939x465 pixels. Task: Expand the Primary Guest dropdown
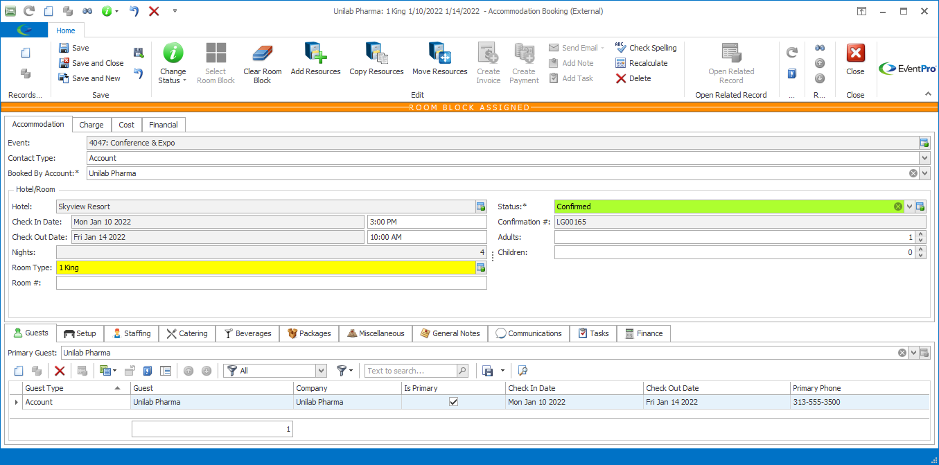(x=913, y=353)
